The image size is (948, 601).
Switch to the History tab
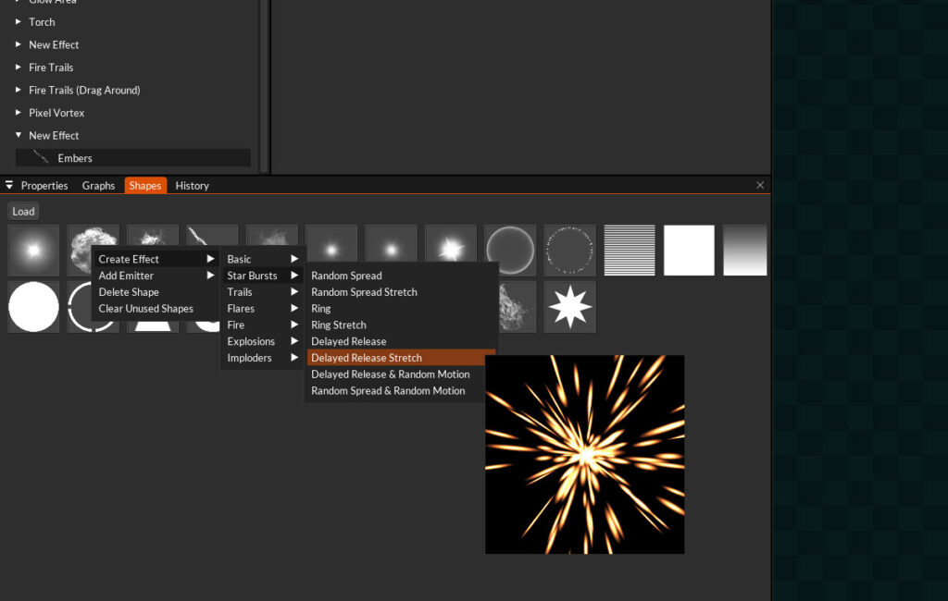click(x=192, y=185)
